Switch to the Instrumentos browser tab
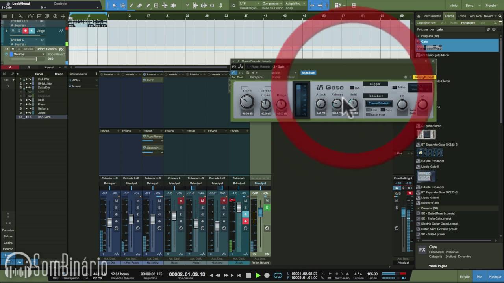Image resolution: width=504 pixels, height=283 pixels. coord(432,16)
